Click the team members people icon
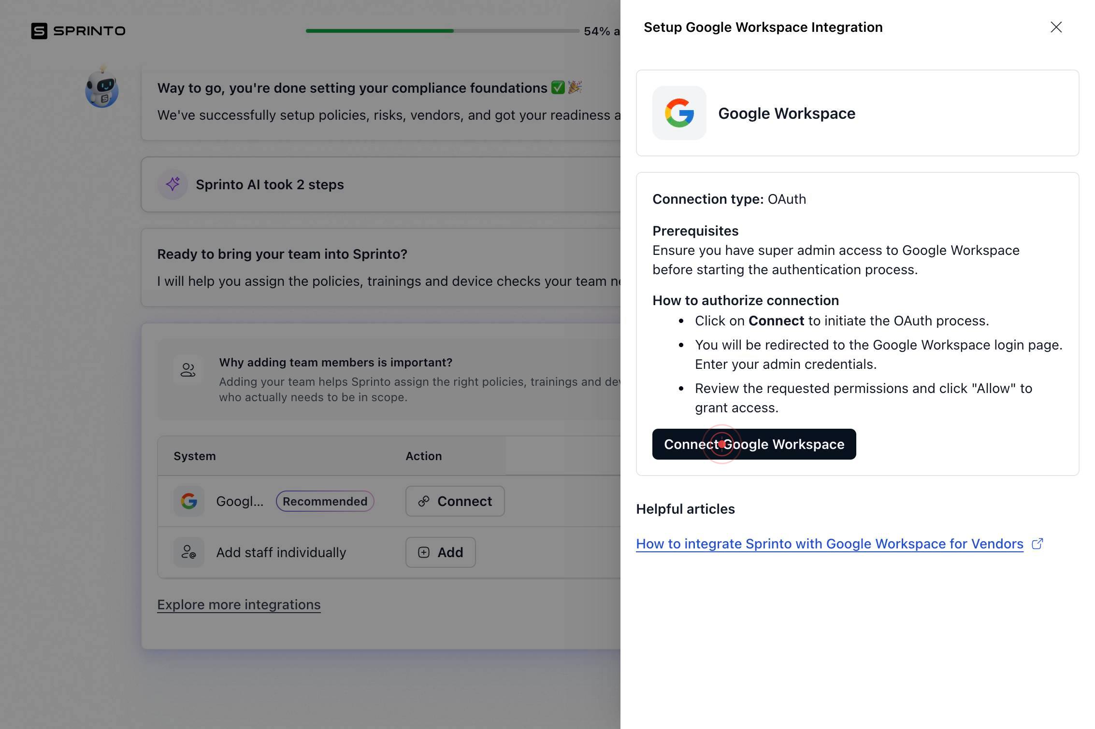The height and width of the screenshot is (729, 1095). [188, 370]
